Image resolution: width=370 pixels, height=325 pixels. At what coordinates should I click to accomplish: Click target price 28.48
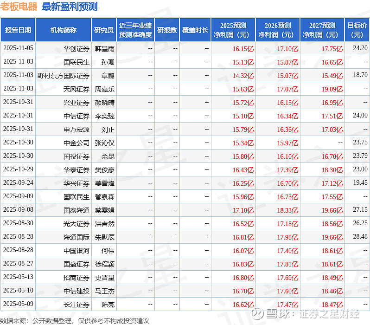coord(360,237)
